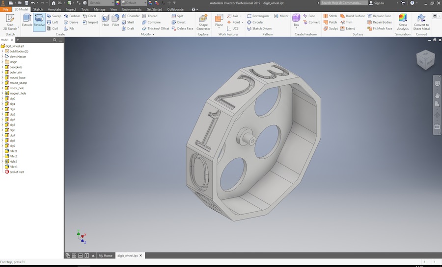Viewport: 442px width, 267px height.
Task: Switch to the Sketch ribbon tab
Action: tap(38, 9)
